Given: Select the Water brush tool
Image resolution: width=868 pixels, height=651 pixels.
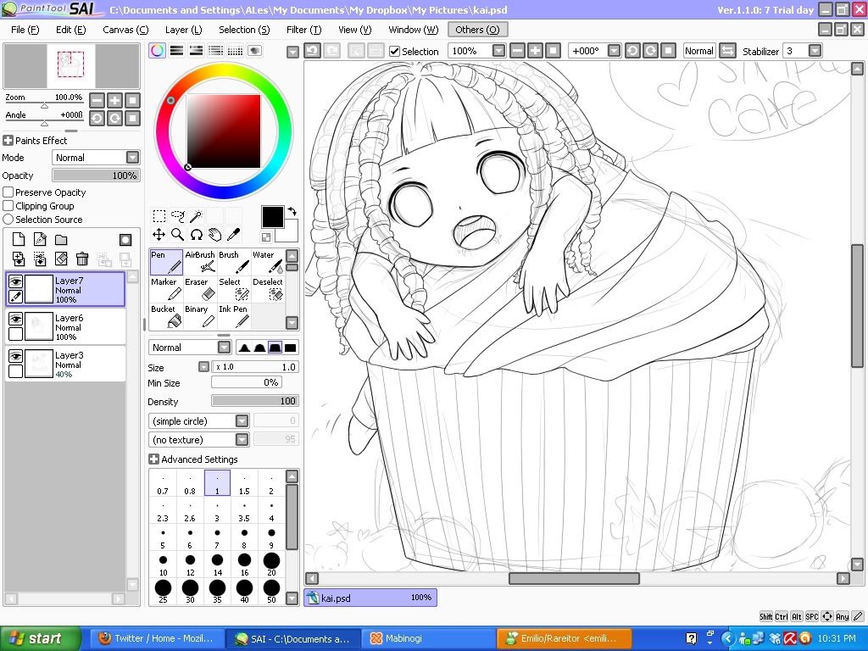Looking at the screenshot, I should [x=268, y=263].
